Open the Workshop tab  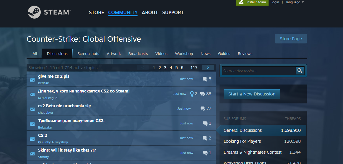[184, 53]
